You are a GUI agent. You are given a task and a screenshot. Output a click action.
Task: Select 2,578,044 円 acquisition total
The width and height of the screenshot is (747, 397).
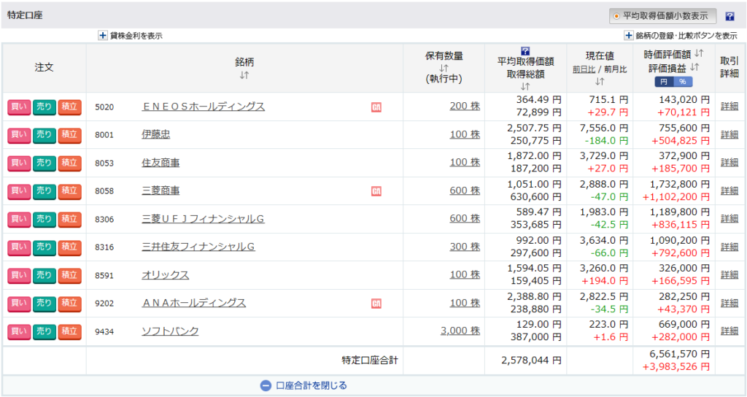[x=531, y=361]
